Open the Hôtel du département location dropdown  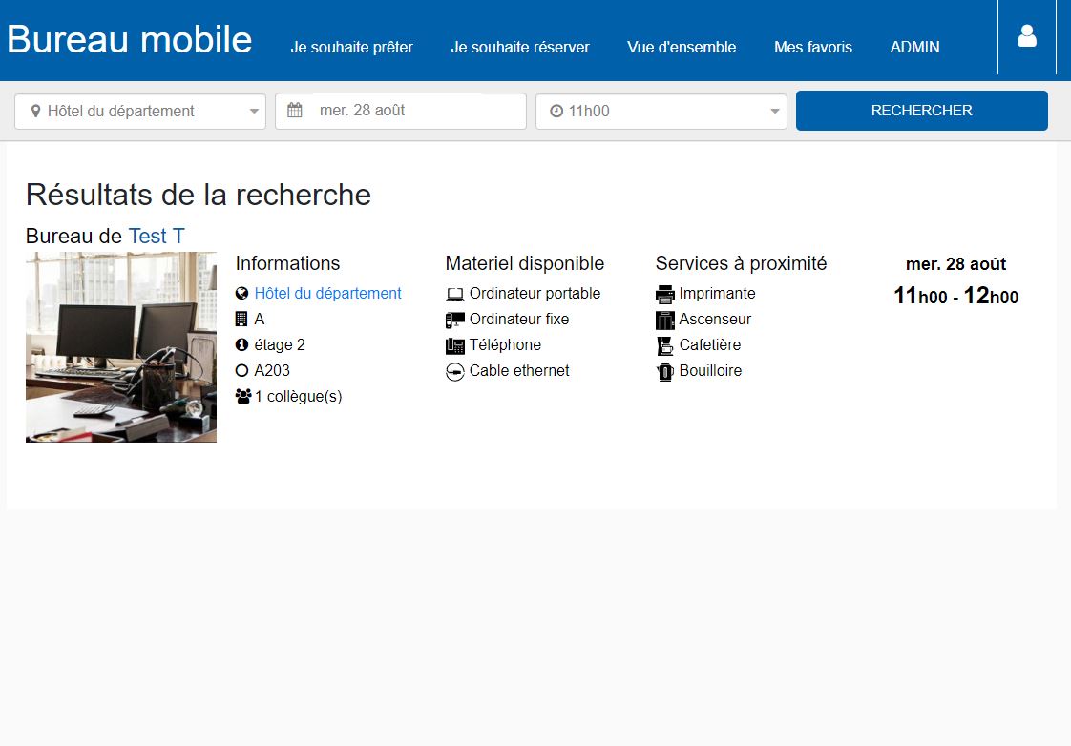click(140, 112)
